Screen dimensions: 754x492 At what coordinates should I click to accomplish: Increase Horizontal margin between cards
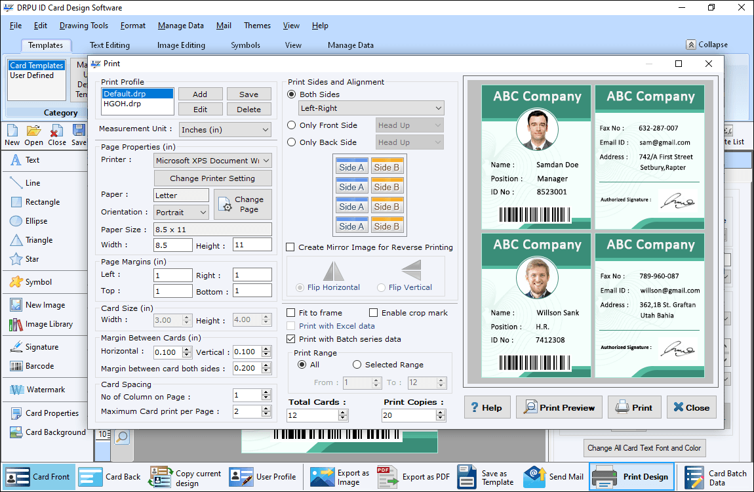click(187, 350)
